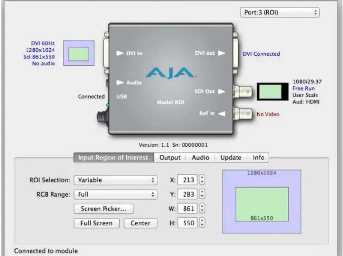343x256 pixels.
Task: Open the Port:3 (ROI) dropdown
Action: [x=280, y=12]
